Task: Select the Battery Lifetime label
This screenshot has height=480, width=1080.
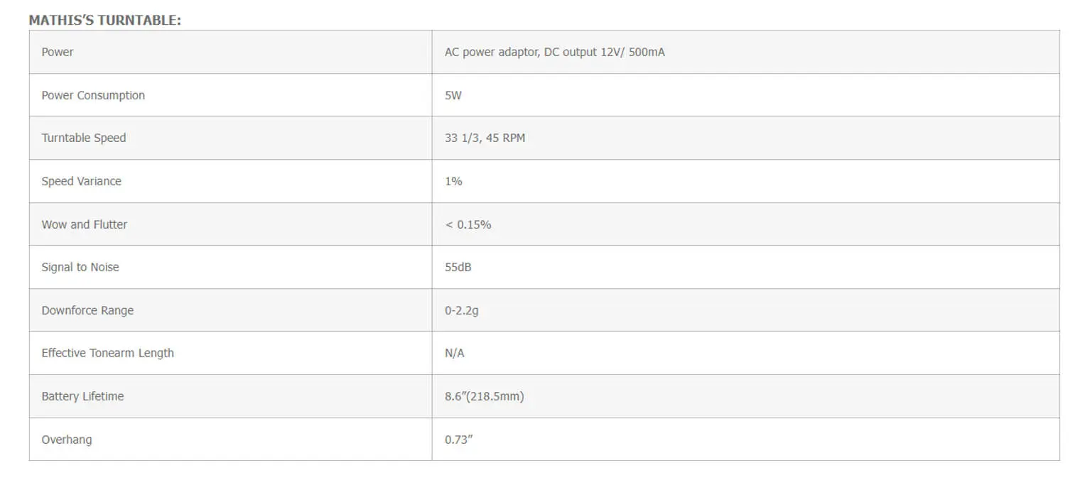Action: pos(82,396)
